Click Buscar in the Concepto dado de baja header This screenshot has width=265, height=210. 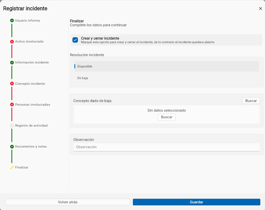pos(251,101)
